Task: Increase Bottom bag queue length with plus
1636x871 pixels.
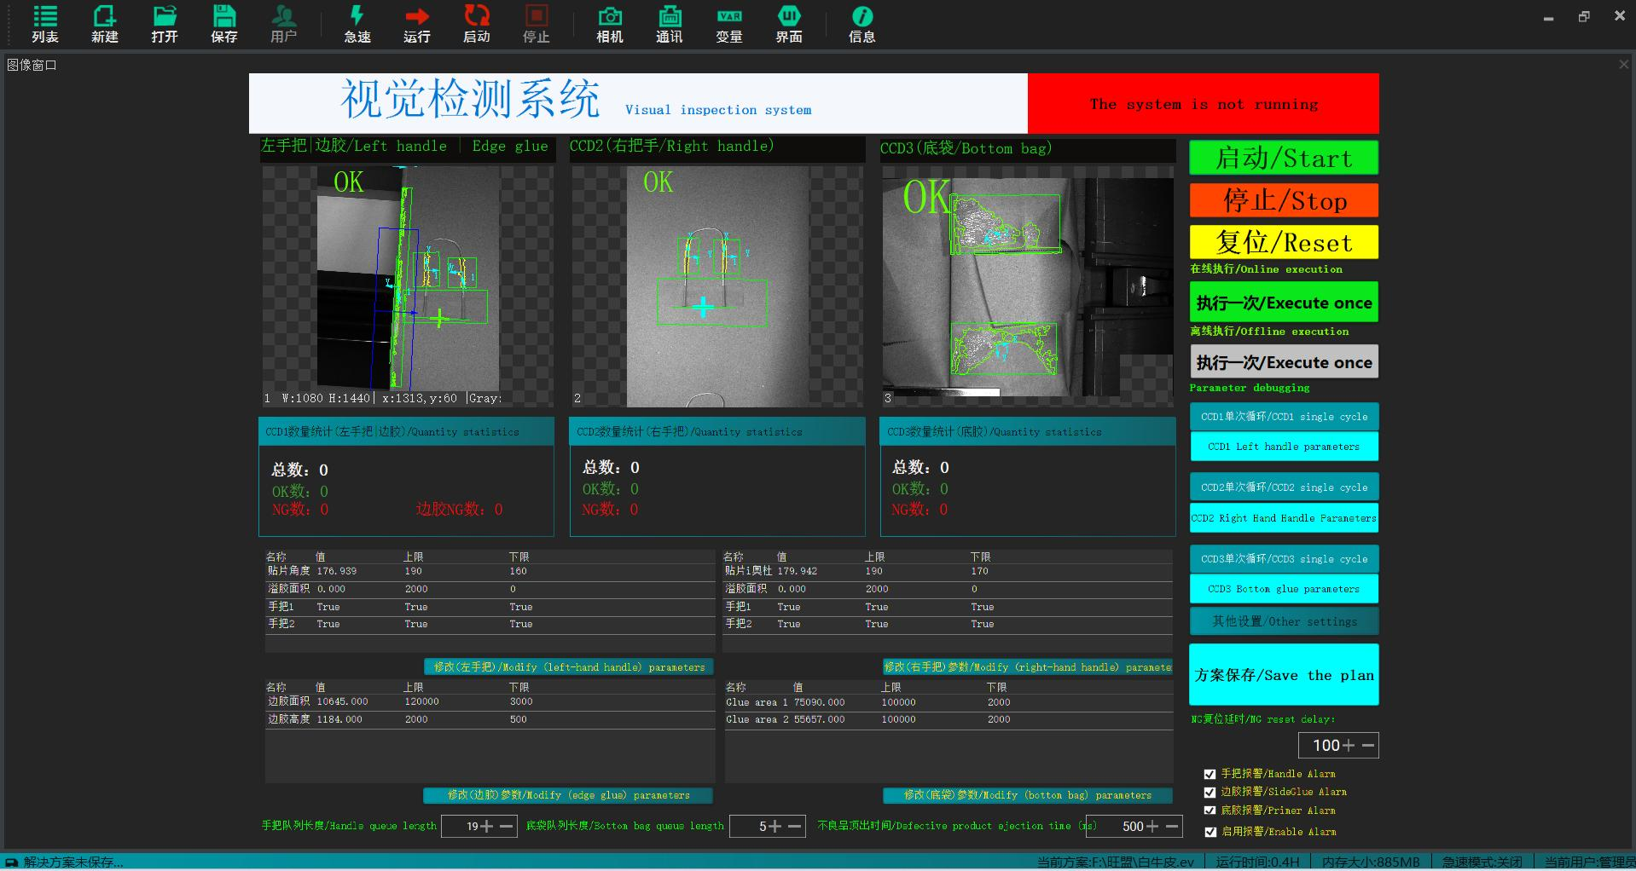Action: coord(775,826)
